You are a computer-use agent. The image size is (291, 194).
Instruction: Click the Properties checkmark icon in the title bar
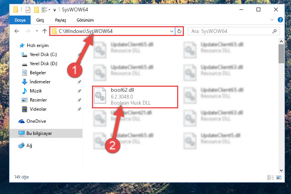click(x=28, y=10)
